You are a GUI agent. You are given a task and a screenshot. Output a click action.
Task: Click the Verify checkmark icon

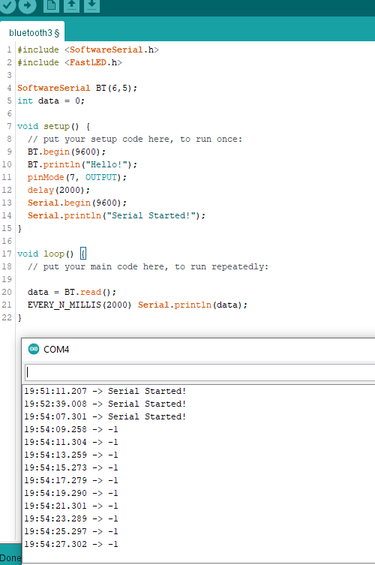click(x=7, y=5)
